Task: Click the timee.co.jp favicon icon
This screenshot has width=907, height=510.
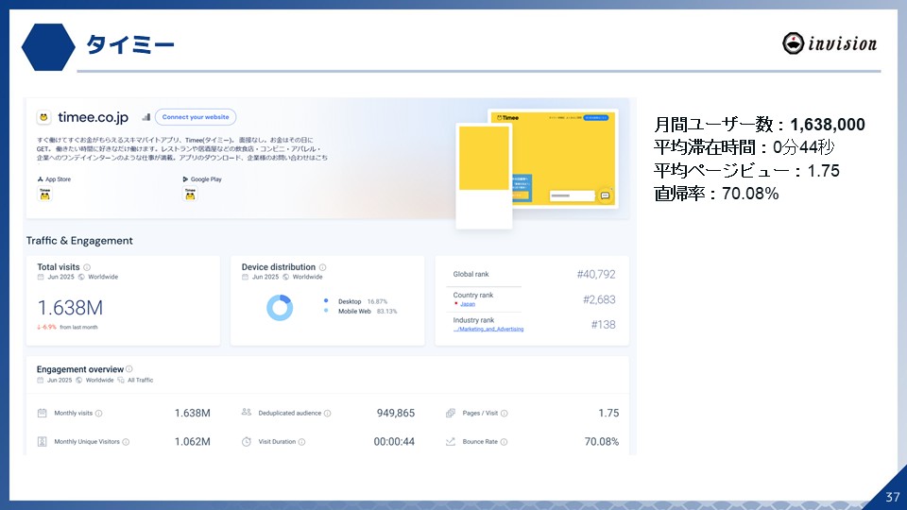Action: [x=43, y=117]
